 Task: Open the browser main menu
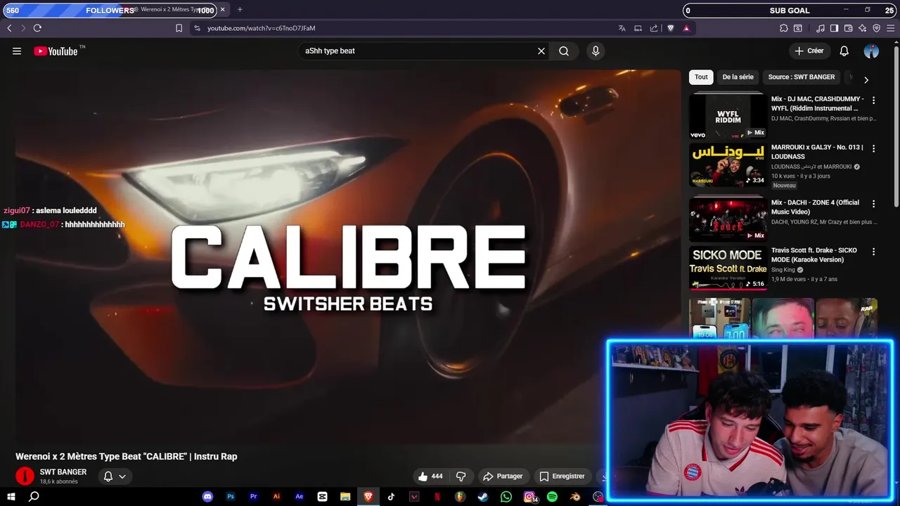pyautogui.click(x=890, y=28)
